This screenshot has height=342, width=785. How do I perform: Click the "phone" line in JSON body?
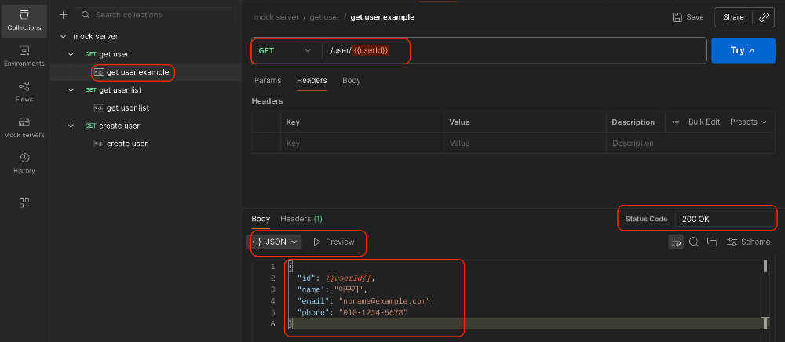coord(352,312)
